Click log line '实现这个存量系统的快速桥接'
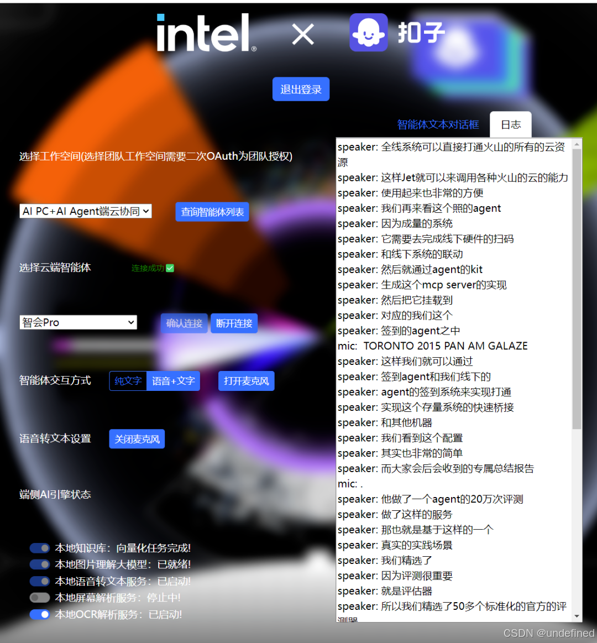Image resolution: width=597 pixels, height=643 pixels. (x=426, y=407)
